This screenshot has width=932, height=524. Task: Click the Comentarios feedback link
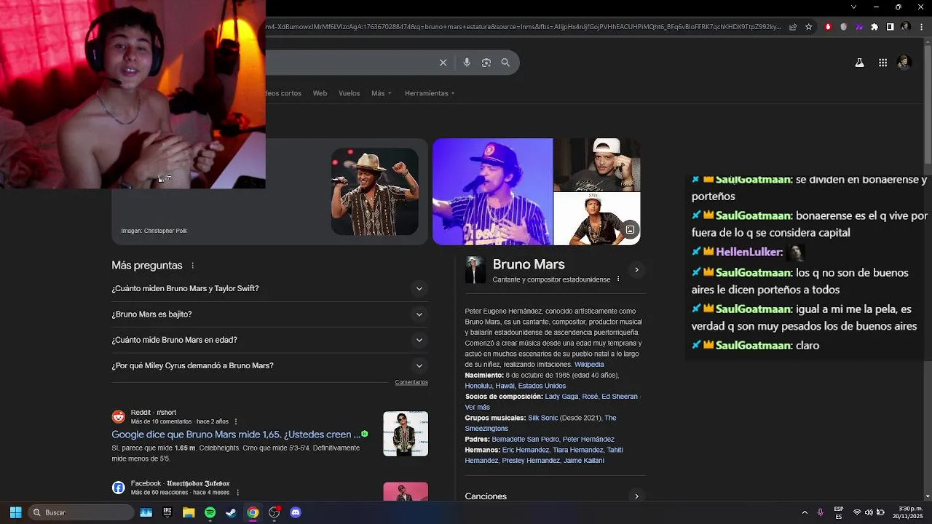coord(411,382)
